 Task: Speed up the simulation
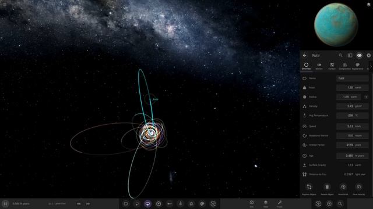tap(88, 204)
